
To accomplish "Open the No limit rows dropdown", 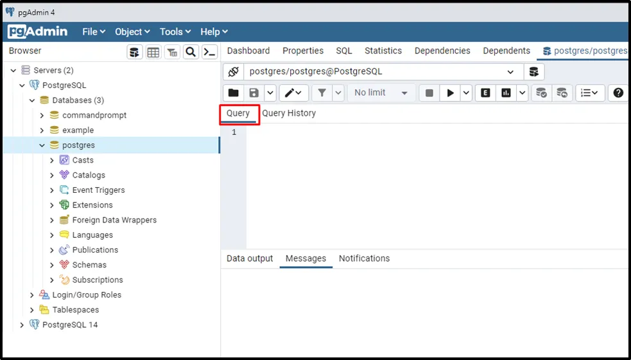I will coord(381,93).
